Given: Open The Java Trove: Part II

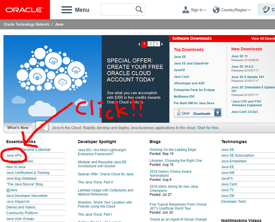Looking at the screenshot, I should [95, 182].
